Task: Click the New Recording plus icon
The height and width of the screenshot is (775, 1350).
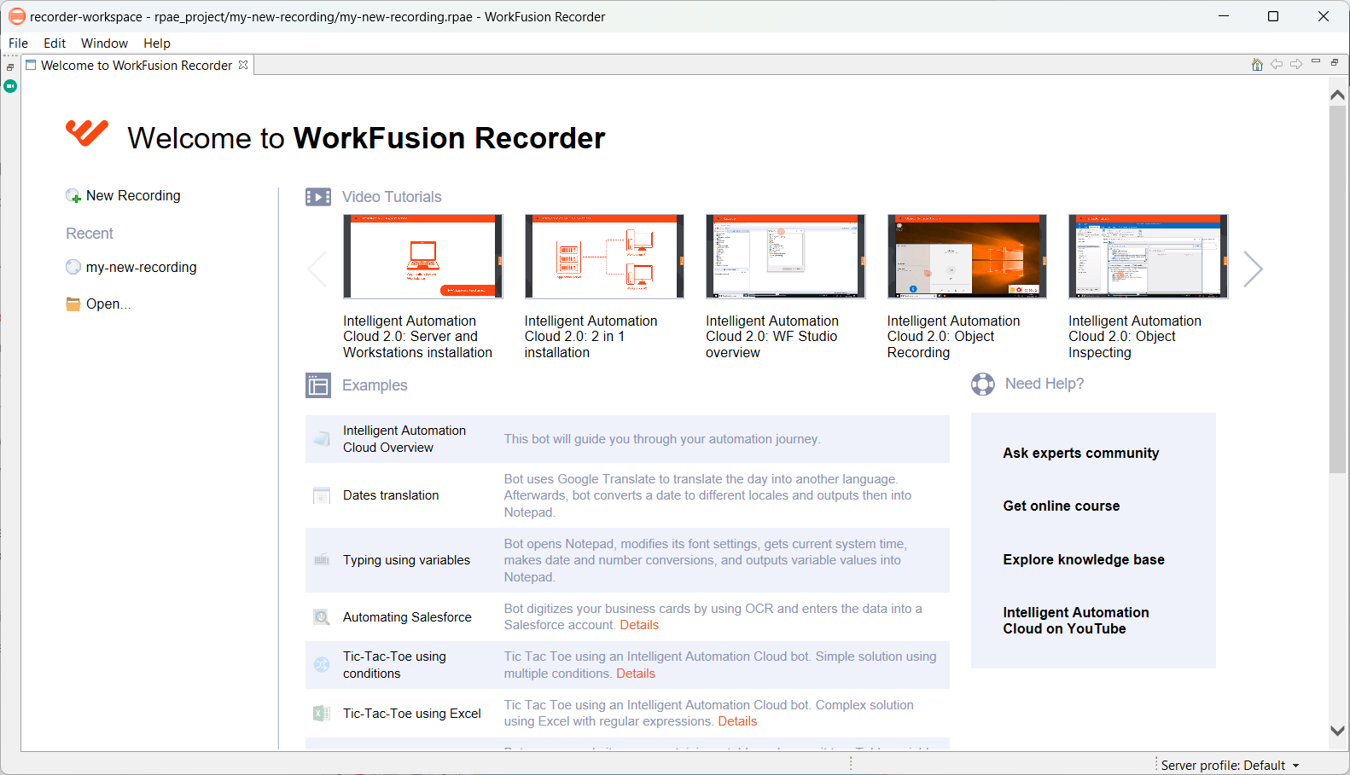Action: coord(73,196)
